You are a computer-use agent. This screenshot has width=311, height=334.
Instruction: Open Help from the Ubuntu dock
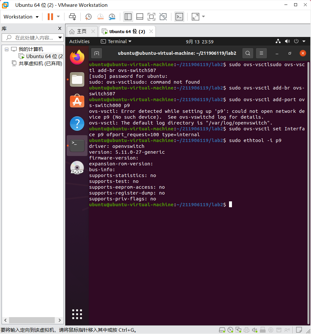click(77, 124)
